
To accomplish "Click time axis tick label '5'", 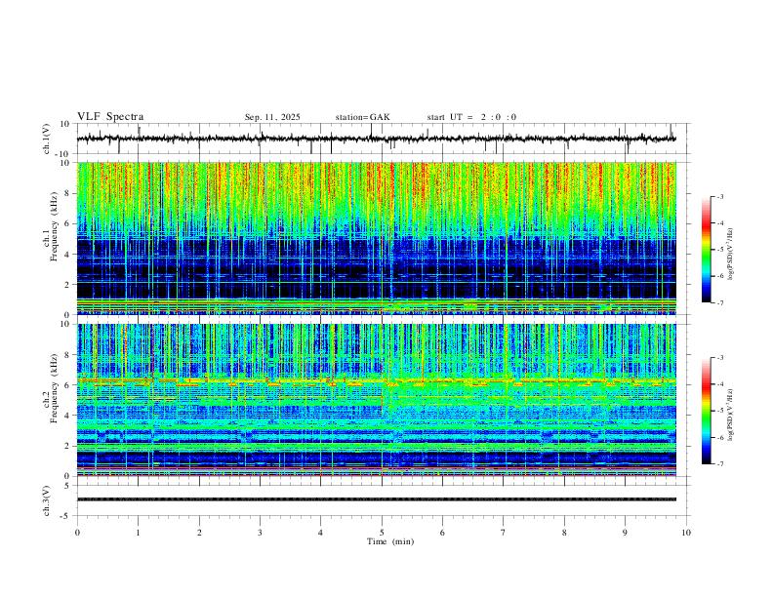I will click(x=382, y=533).
